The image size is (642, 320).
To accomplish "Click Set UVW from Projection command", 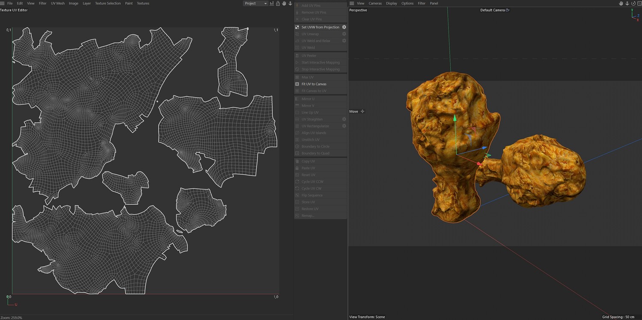I will 321,27.
